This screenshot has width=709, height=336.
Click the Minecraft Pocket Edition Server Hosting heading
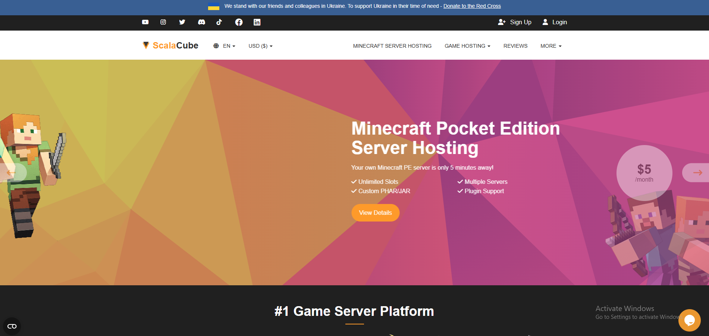click(455, 138)
